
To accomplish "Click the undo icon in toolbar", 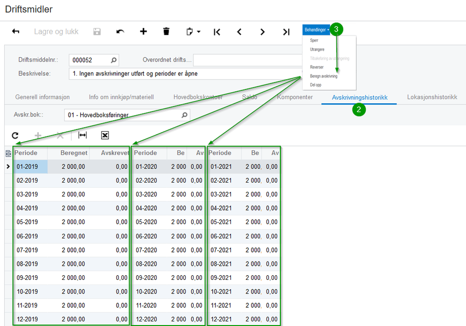I will pyautogui.click(x=120, y=32).
